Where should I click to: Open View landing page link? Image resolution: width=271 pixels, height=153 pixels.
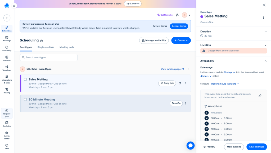pyautogui.click(x=172, y=69)
